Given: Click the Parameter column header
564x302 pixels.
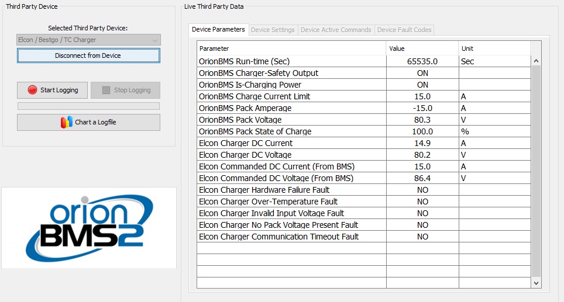Looking at the screenshot, I should tap(291, 48).
